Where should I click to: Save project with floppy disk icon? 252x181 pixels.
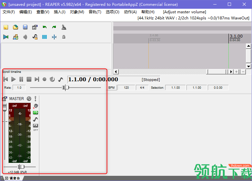click(25, 27)
